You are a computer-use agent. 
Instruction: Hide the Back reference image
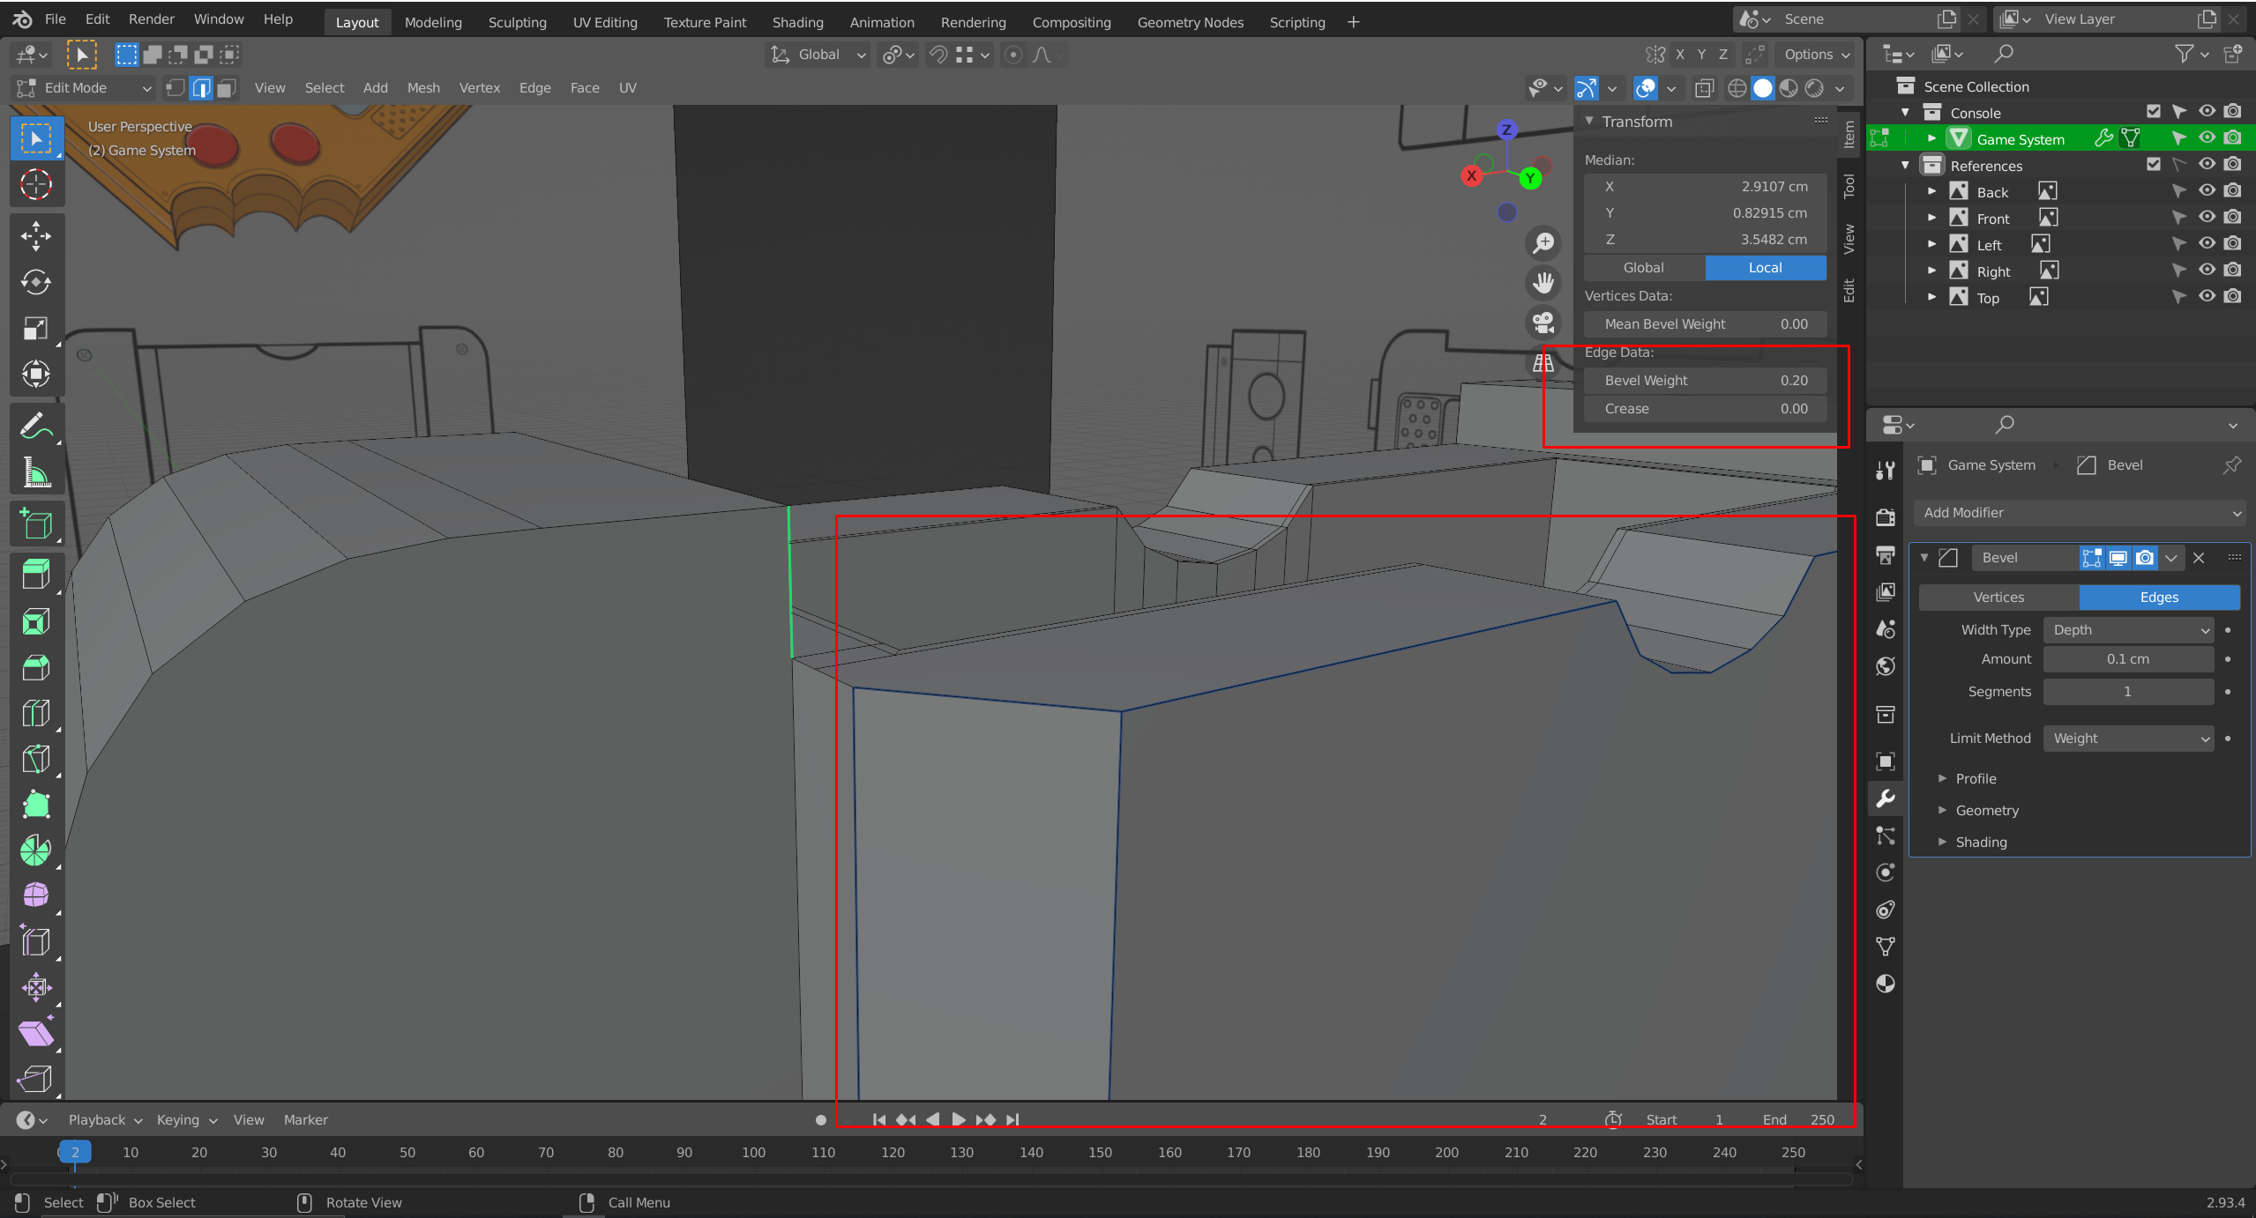click(x=2206, y=191)
